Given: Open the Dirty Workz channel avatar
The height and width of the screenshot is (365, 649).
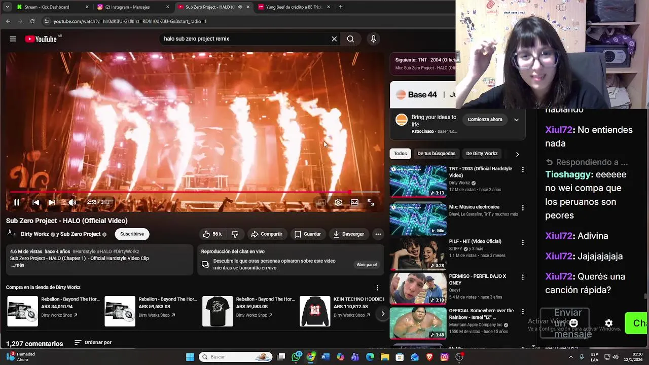Looking at the screenshot, I should pos(11,234).
